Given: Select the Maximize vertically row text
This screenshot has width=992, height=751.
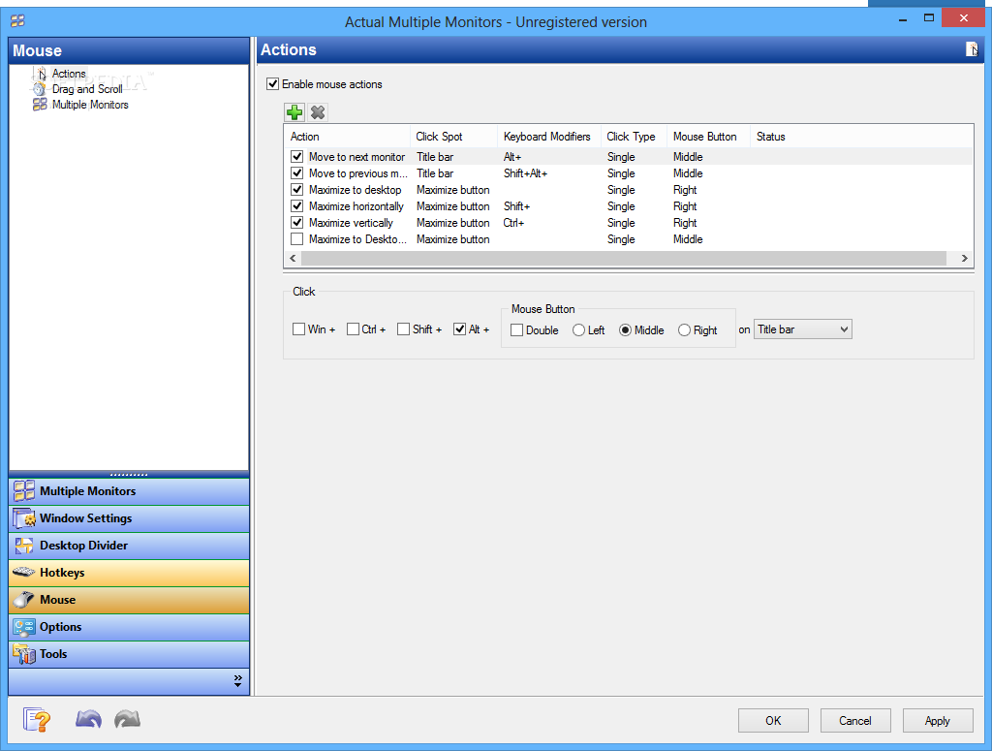Looking at the screenshot, I should point(351,223).
